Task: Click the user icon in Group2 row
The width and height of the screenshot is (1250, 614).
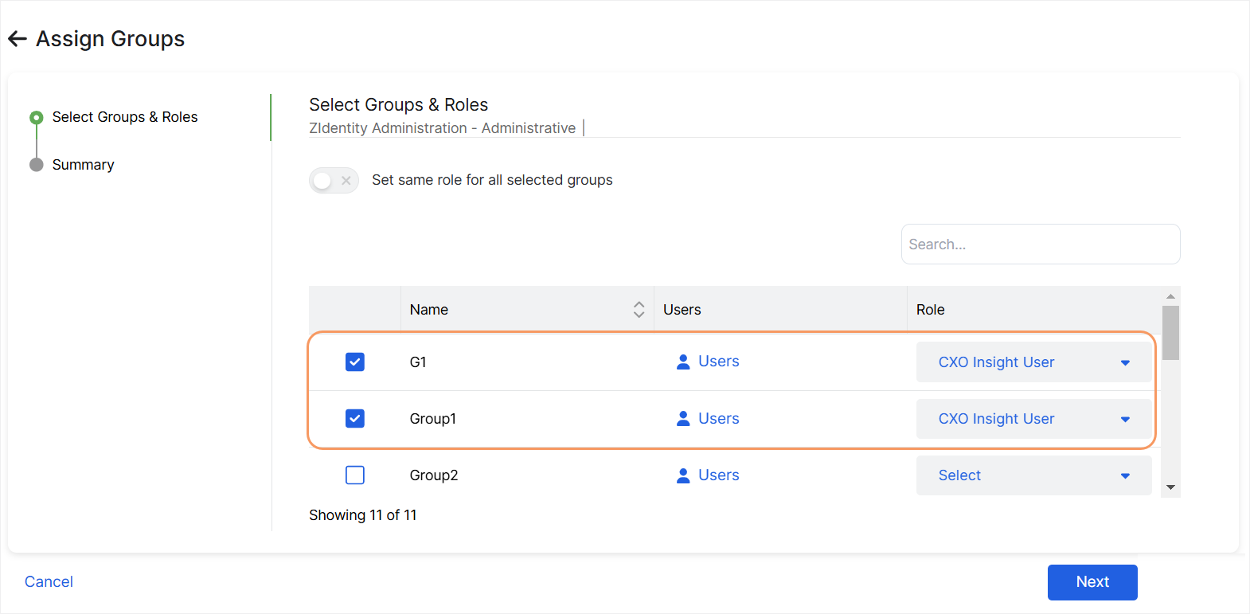Action: point(682,475)
